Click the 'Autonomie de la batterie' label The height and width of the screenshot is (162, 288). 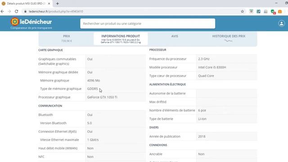pos(167,93)
